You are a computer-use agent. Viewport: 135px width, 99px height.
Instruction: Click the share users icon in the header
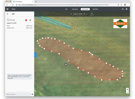pos(123,9)
